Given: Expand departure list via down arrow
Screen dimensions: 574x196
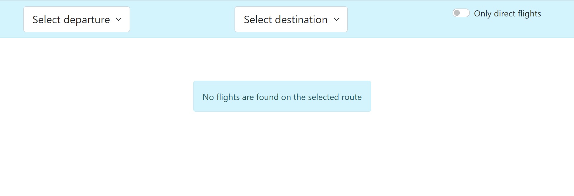Looking at the screenshot, I should point(119,20).
